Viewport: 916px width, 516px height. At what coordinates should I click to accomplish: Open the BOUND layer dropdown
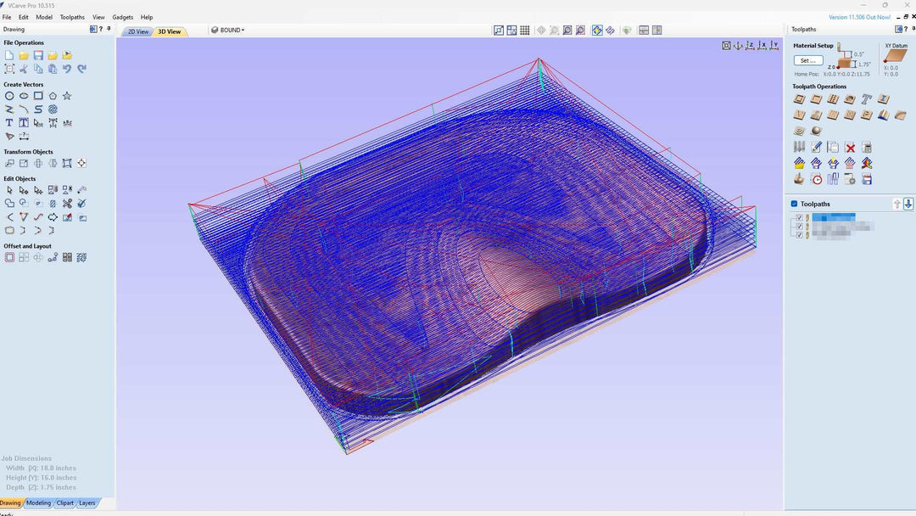pyautogui.click(x=228, y=30)
